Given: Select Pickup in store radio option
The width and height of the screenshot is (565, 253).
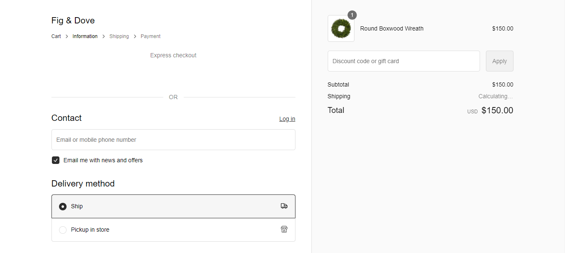Looking at the screenshot, I should 63,230.
